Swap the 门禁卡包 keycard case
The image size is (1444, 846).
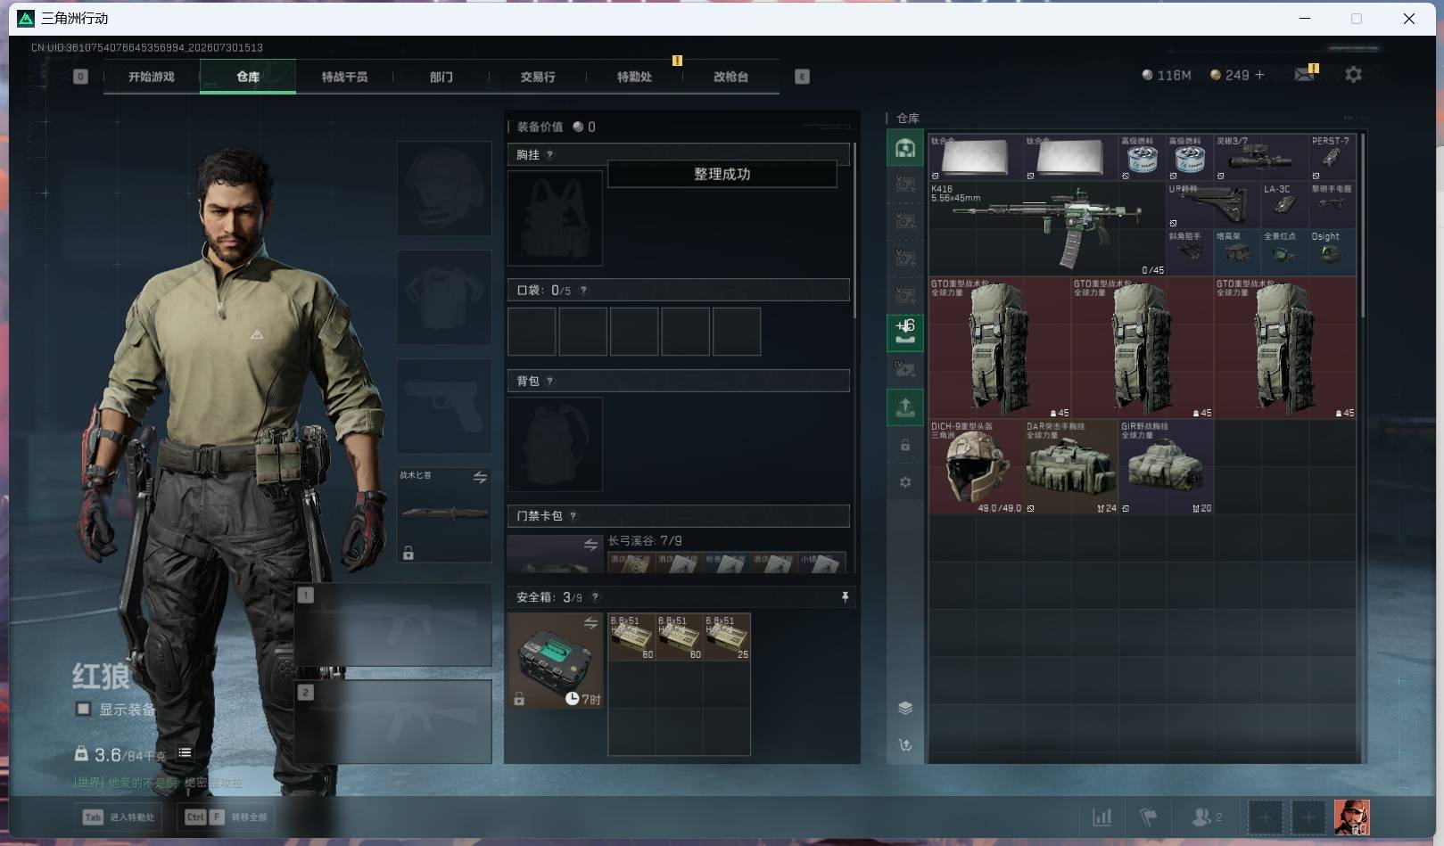point(590,545)
